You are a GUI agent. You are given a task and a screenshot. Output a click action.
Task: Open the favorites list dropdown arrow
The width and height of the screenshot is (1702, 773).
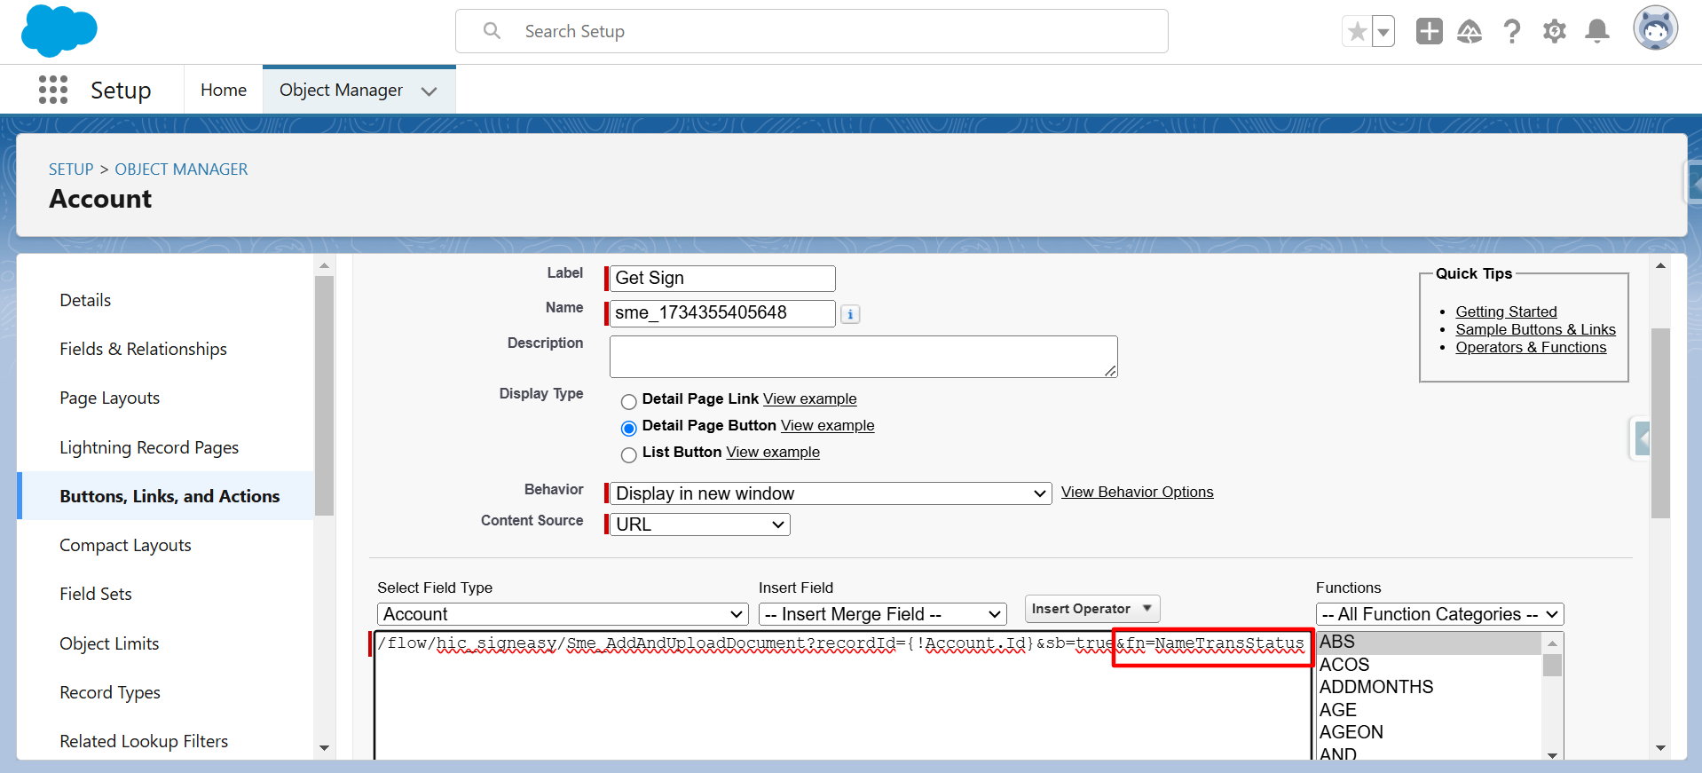tap(1383, 32)
